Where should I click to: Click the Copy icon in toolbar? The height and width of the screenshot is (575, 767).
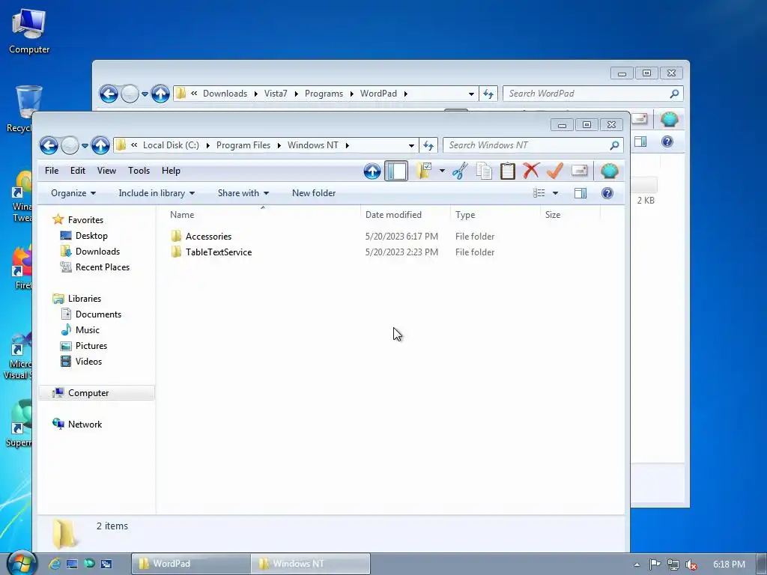(x=484, y=171)
